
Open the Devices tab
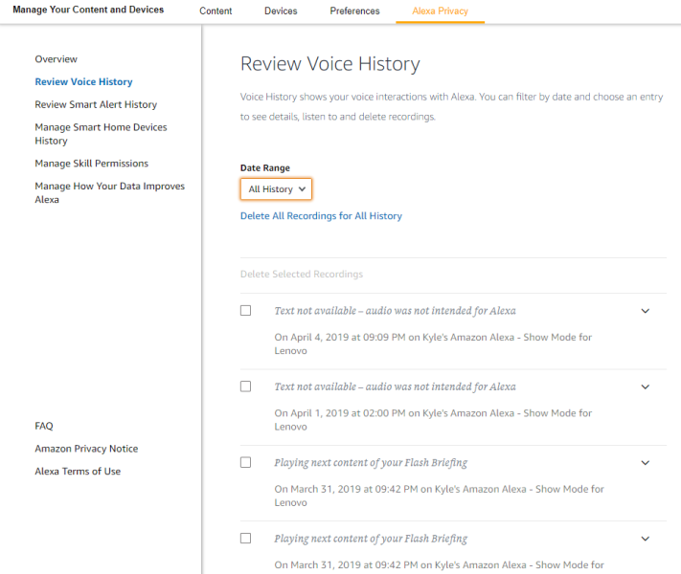click(281, 11)
